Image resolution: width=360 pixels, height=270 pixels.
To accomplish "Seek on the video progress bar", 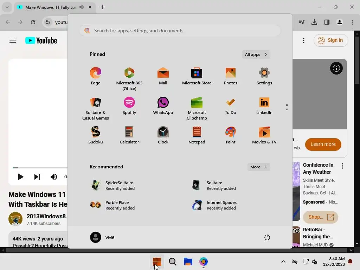I will tap(40, 168).
